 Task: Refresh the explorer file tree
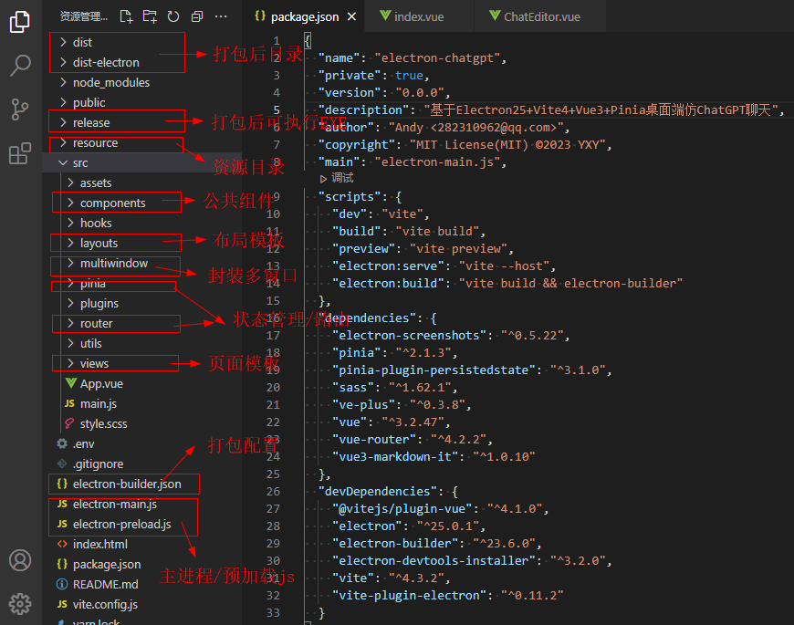point(173,16)
